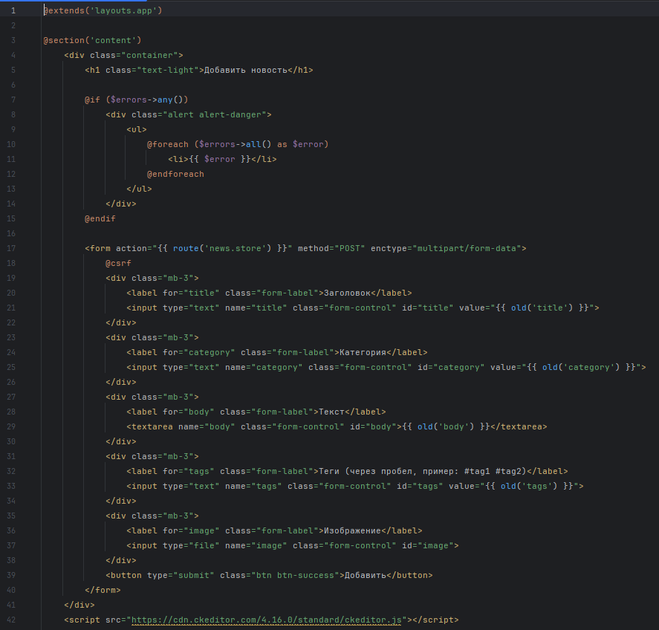Click the old('tags') expression
The width and height of the screenshot is (659, 630).
(529, 487)
